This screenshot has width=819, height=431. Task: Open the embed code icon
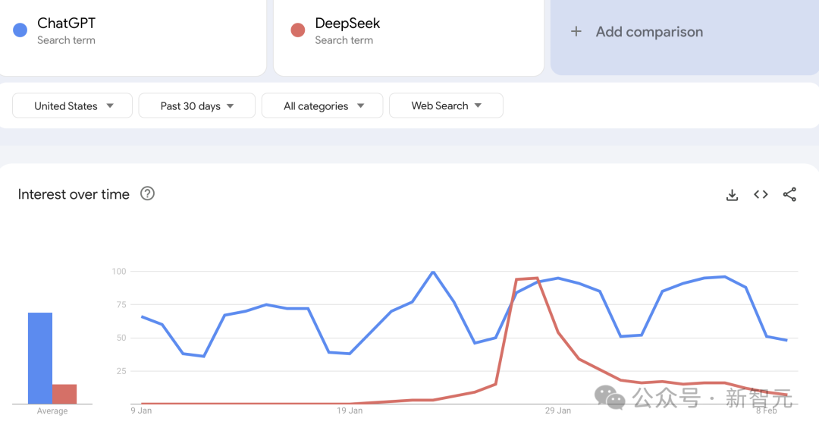(x=761, y=194)
